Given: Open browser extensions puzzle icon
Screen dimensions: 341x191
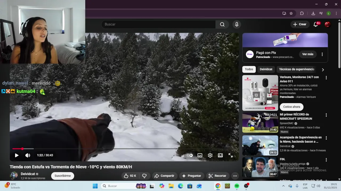Looking at the screenshot, I should pos(302,13).
